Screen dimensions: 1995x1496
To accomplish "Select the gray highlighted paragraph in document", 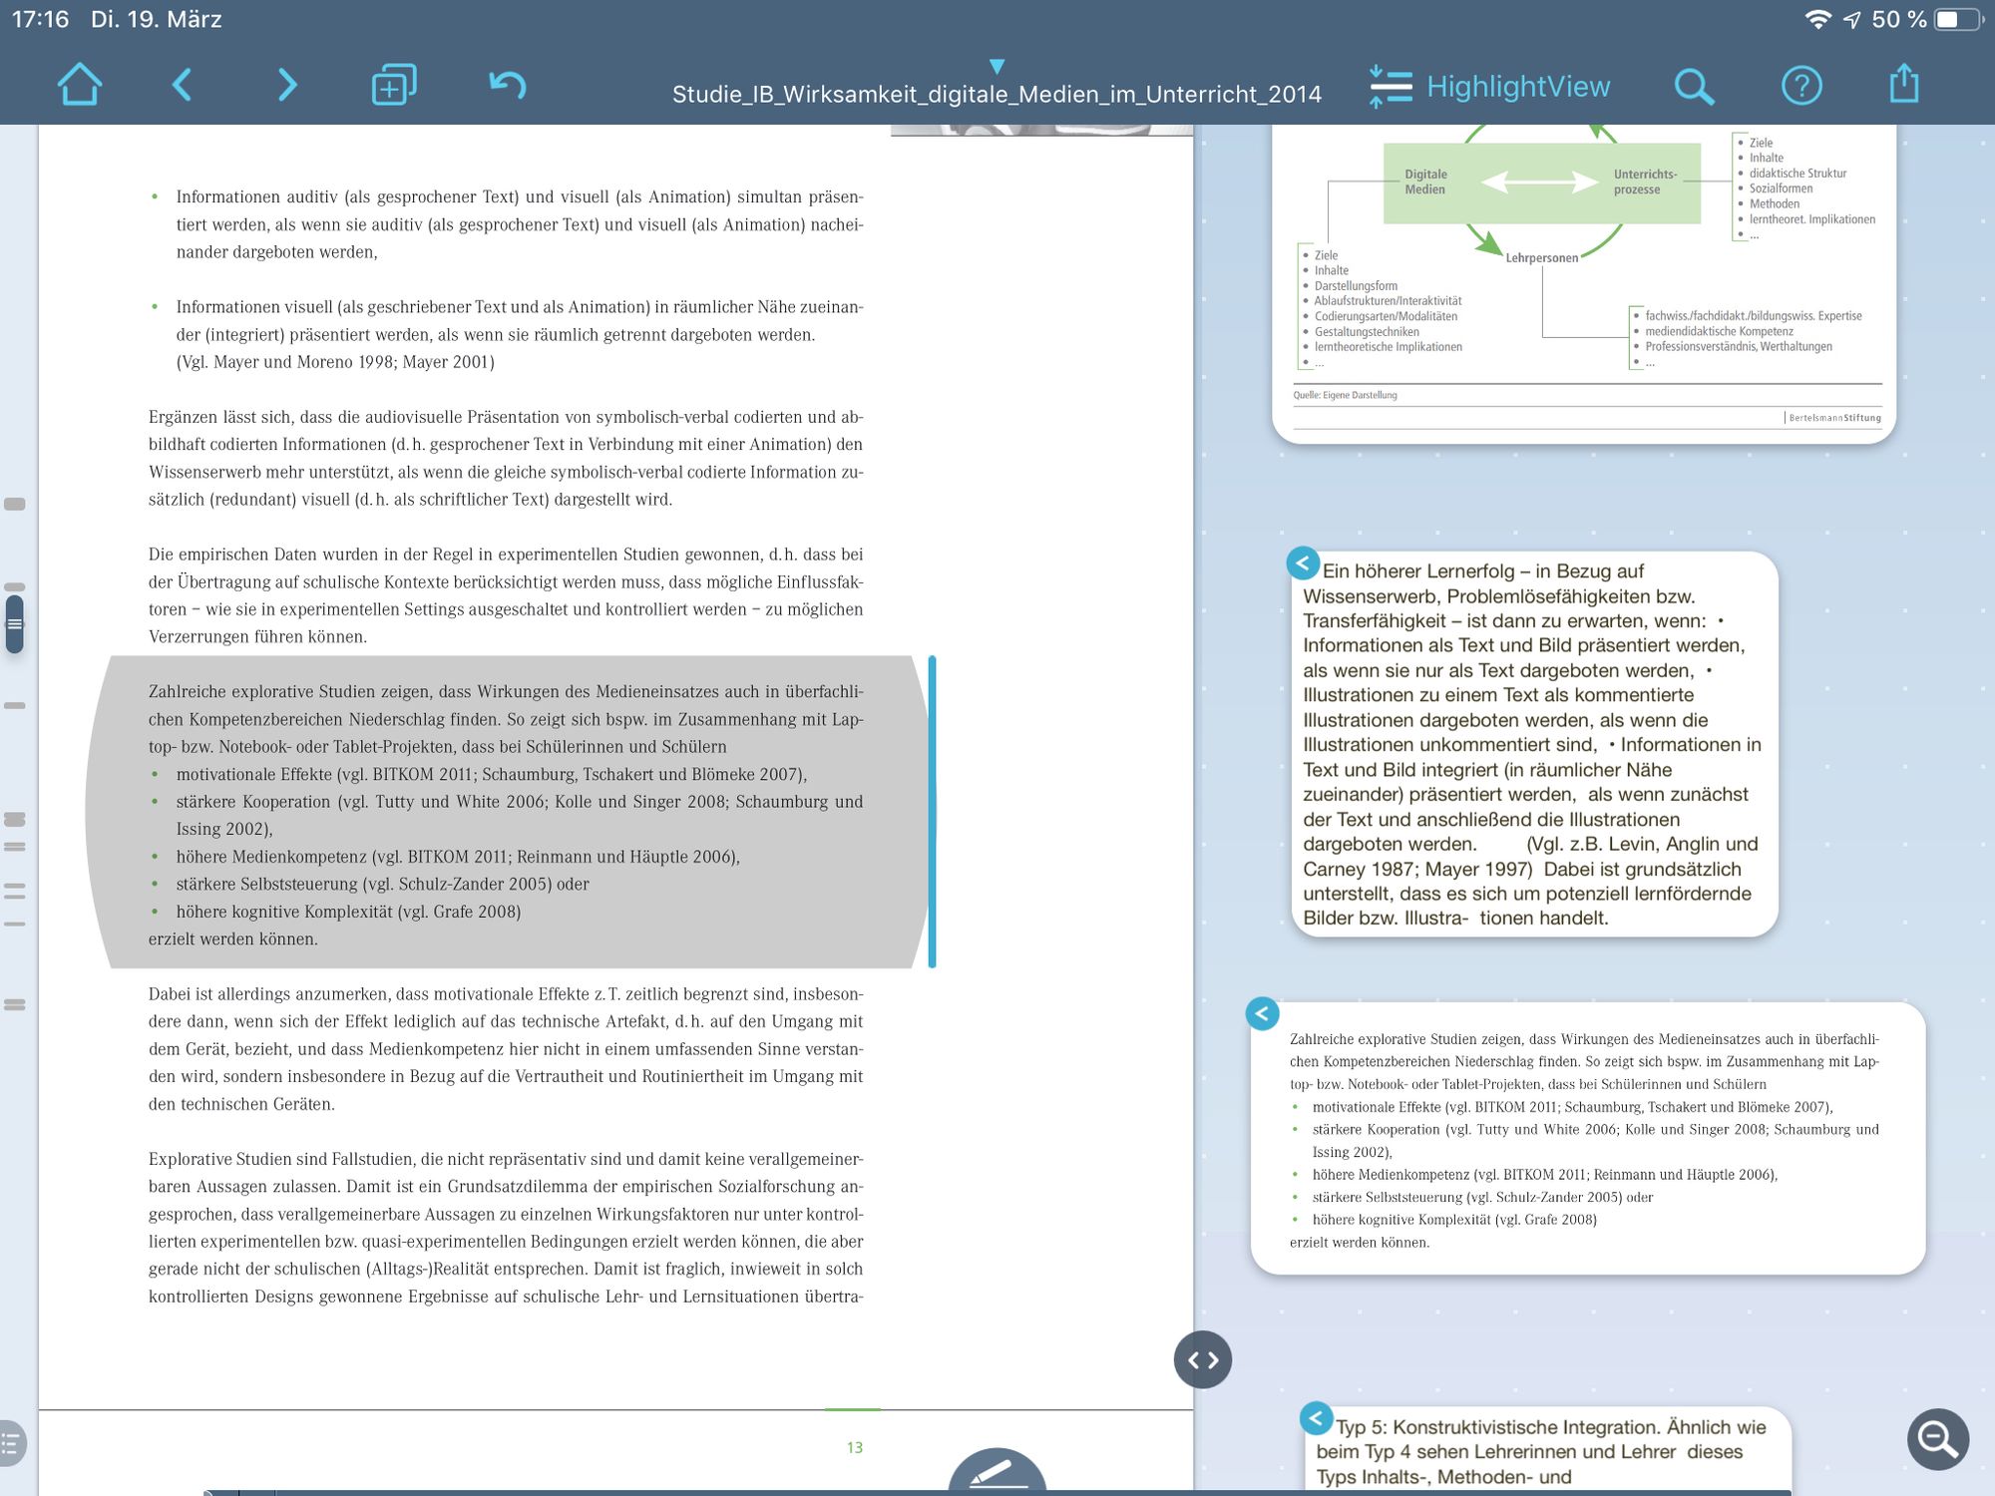I will (508, 811).
